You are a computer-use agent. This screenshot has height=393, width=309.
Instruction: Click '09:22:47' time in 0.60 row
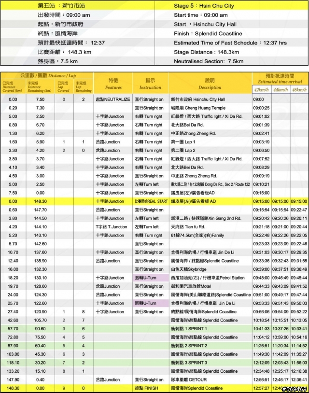pos(299,210)
